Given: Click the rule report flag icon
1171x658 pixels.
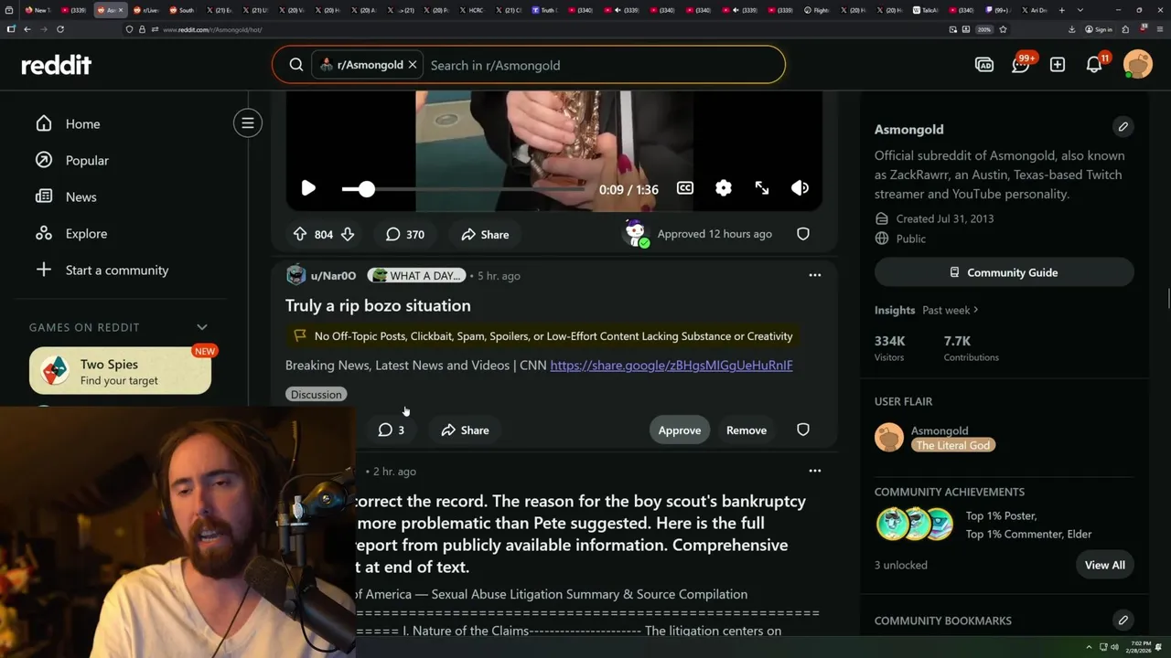Looking at the screenshot, I should pyautogui.click(x=299, y=336).
